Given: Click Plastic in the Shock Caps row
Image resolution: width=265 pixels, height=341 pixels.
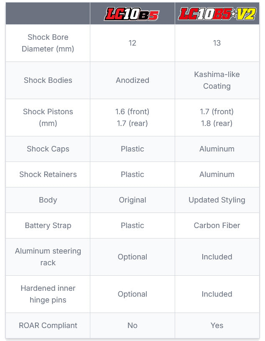Looking at the screenshot, I should click(132, 149).
